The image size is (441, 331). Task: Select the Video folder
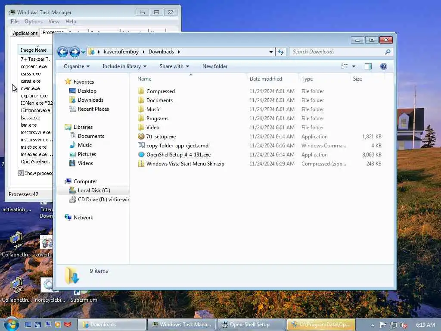point(152,128)
